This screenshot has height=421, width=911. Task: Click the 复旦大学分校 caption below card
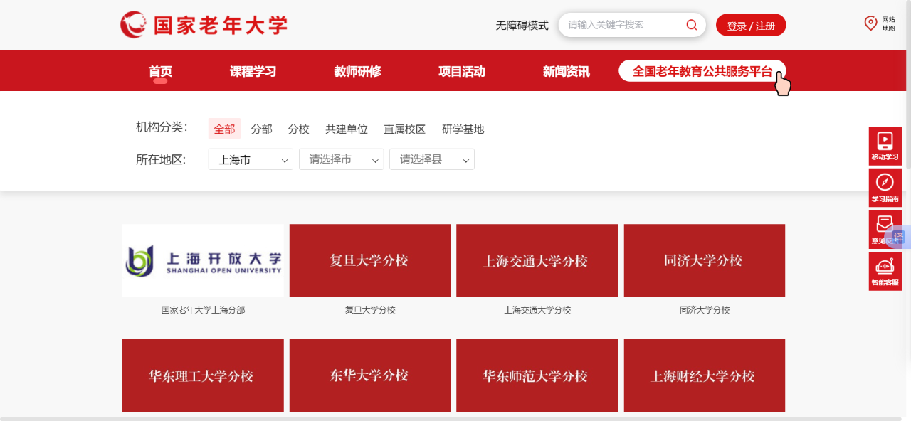pos(370,310)
